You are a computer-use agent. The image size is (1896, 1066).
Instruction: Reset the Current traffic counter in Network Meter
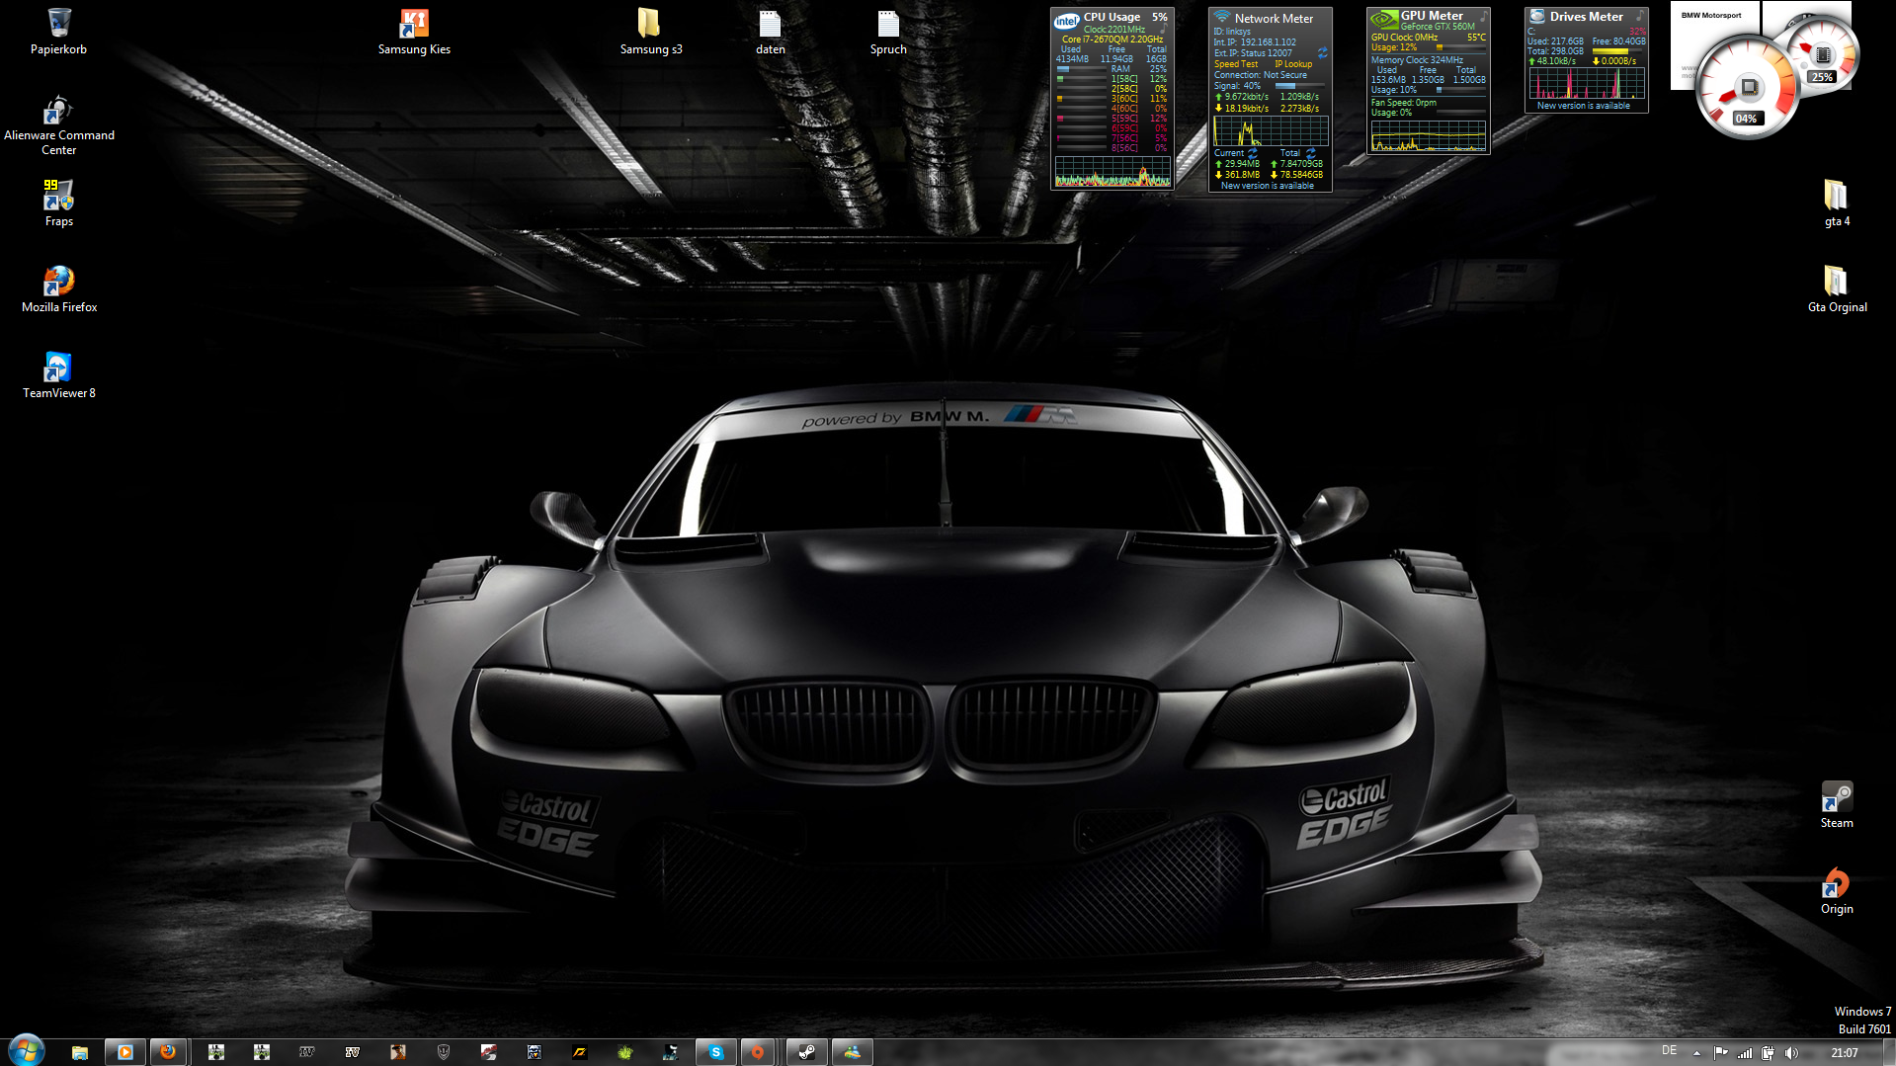pos(1253,153)
